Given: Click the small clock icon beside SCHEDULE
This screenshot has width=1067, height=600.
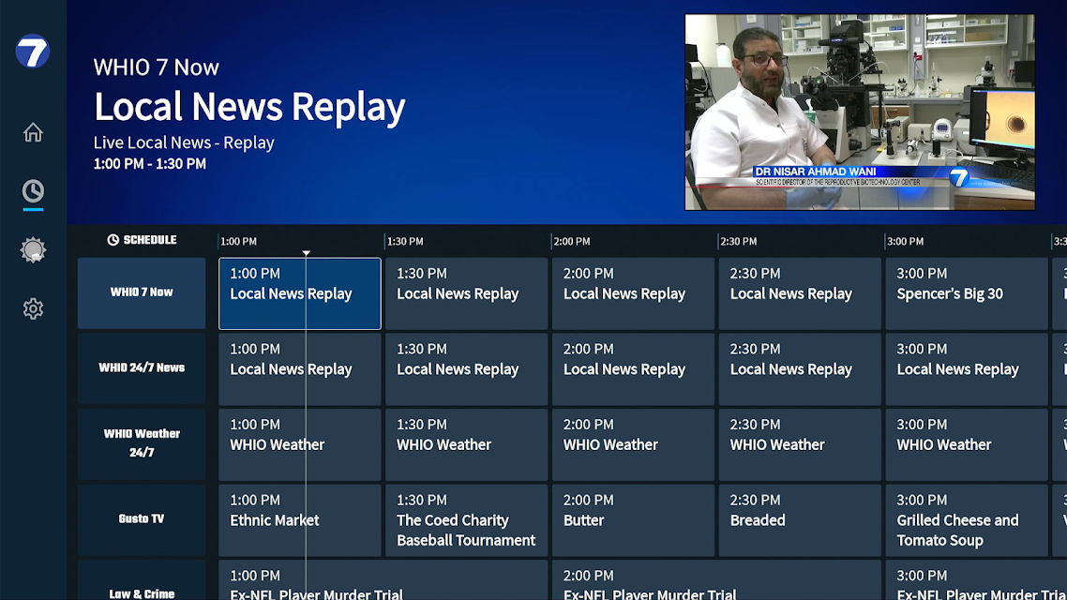Looking at the screenshot, I should (113, 240).
